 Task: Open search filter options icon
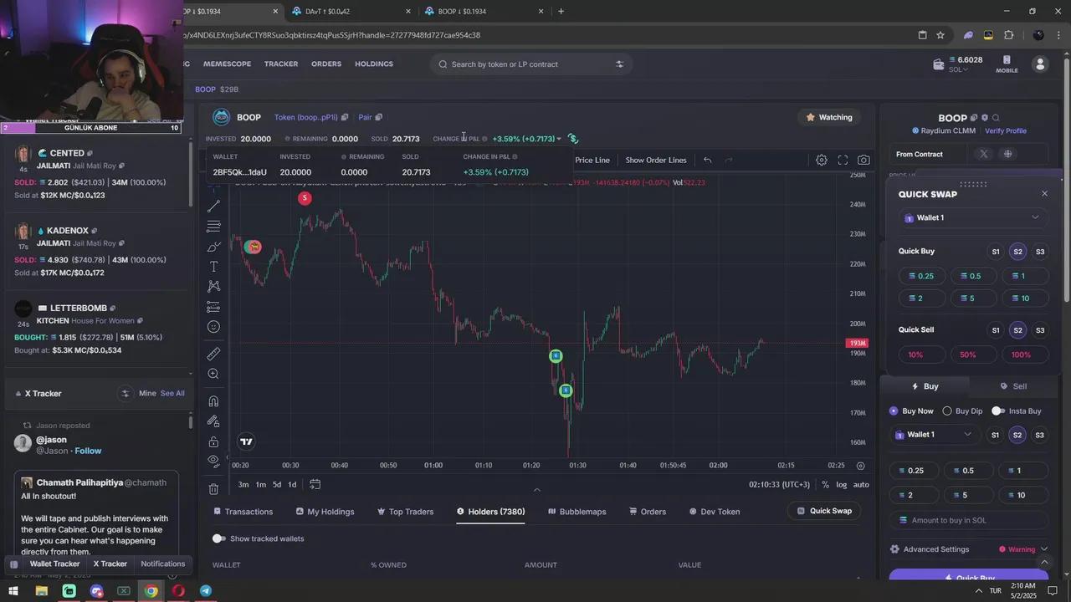pyautogui.click(x=620, y=64)
